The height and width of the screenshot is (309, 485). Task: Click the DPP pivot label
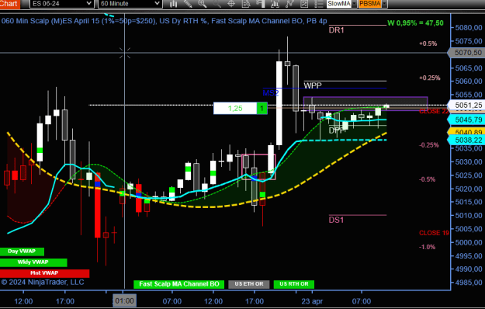(336, 130)
